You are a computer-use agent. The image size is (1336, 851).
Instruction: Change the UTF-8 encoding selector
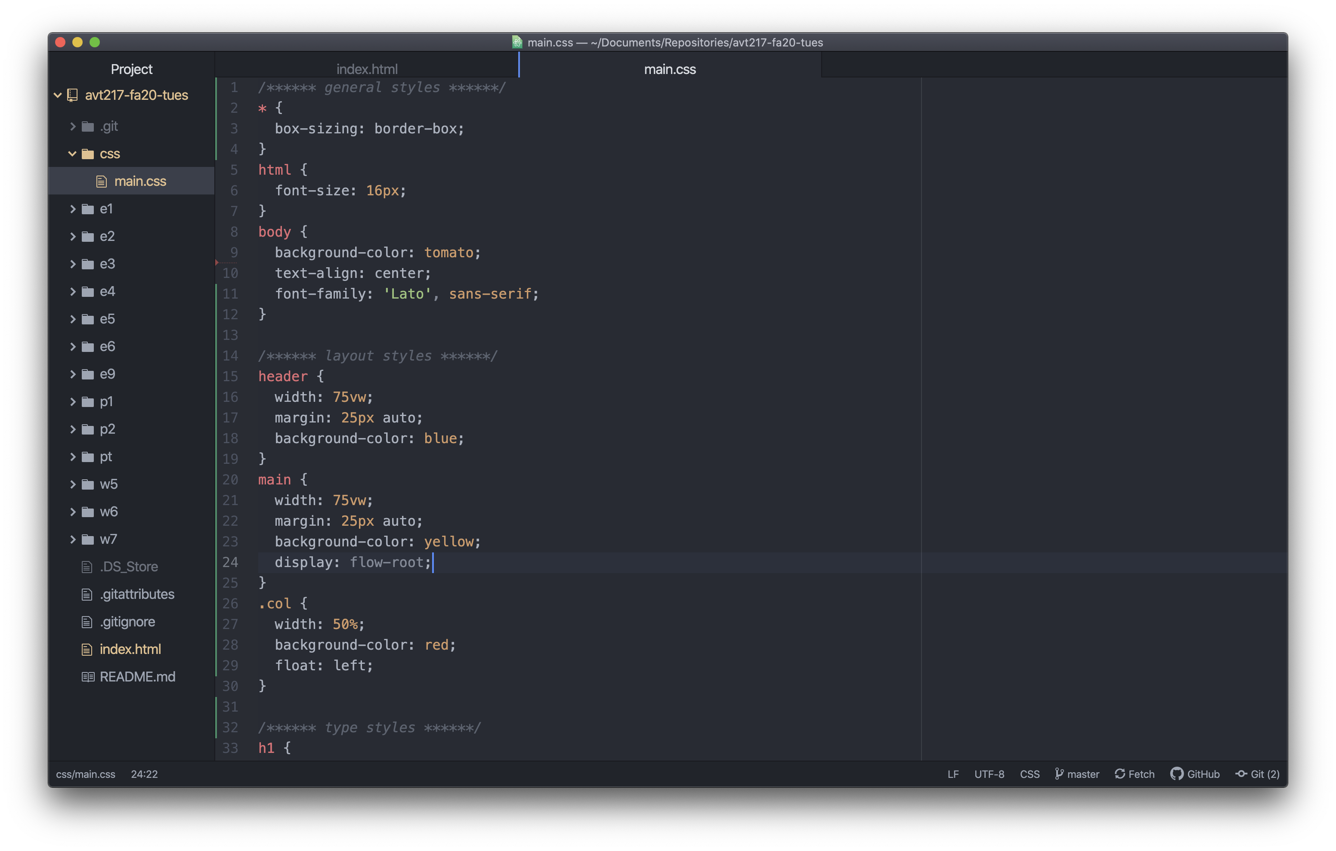(989, 774)
